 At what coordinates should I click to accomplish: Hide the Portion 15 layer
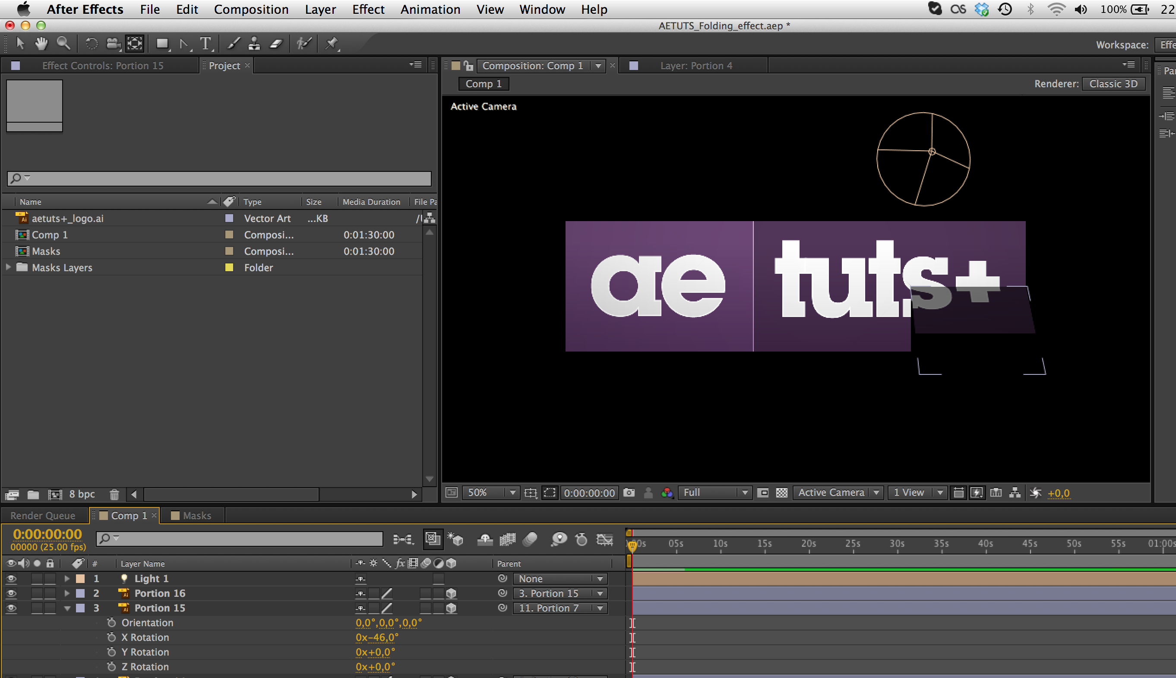coord(11,608)
